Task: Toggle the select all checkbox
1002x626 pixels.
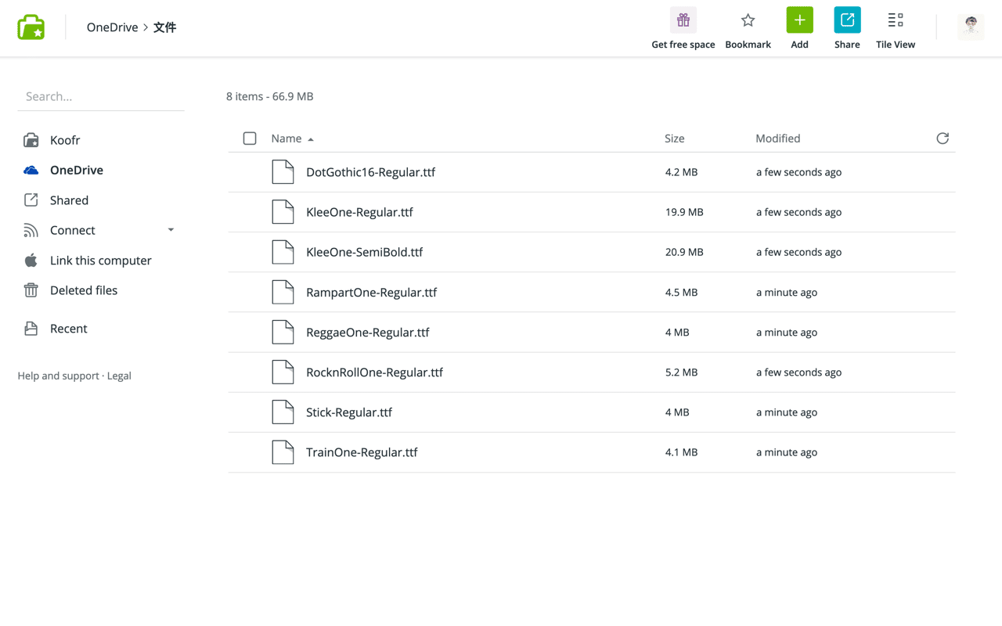Action: coord(250,139)
